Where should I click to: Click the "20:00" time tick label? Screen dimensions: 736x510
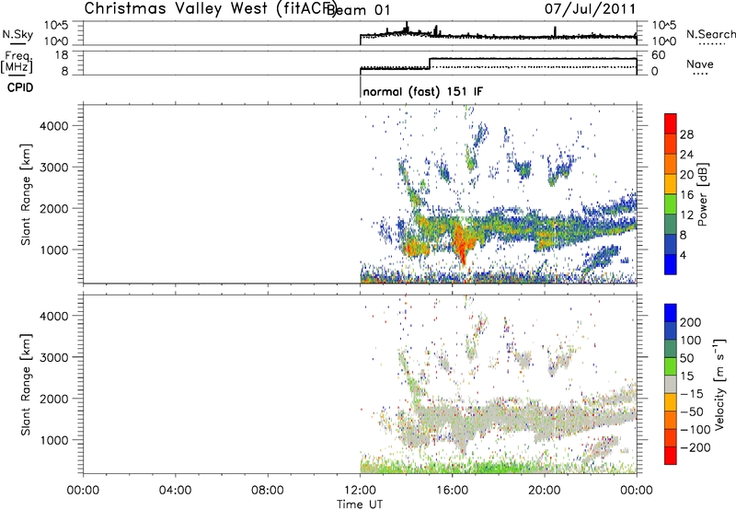pyautogui.click(x=544, y=491)
